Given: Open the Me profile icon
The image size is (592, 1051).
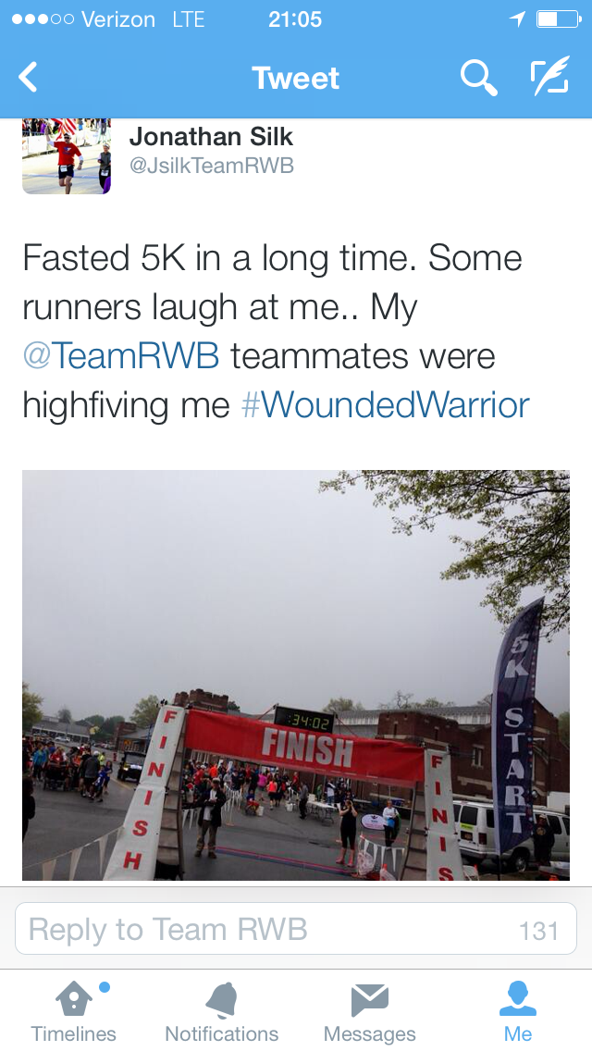Looking at the screenshot, I should coord(518,998).
